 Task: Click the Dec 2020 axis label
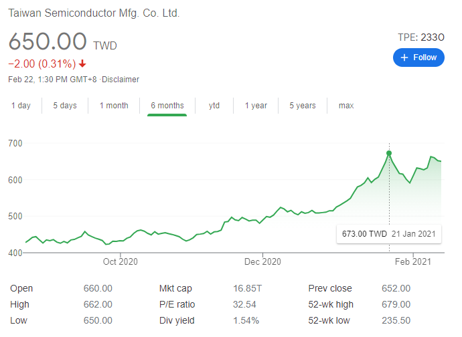[262, 261]
